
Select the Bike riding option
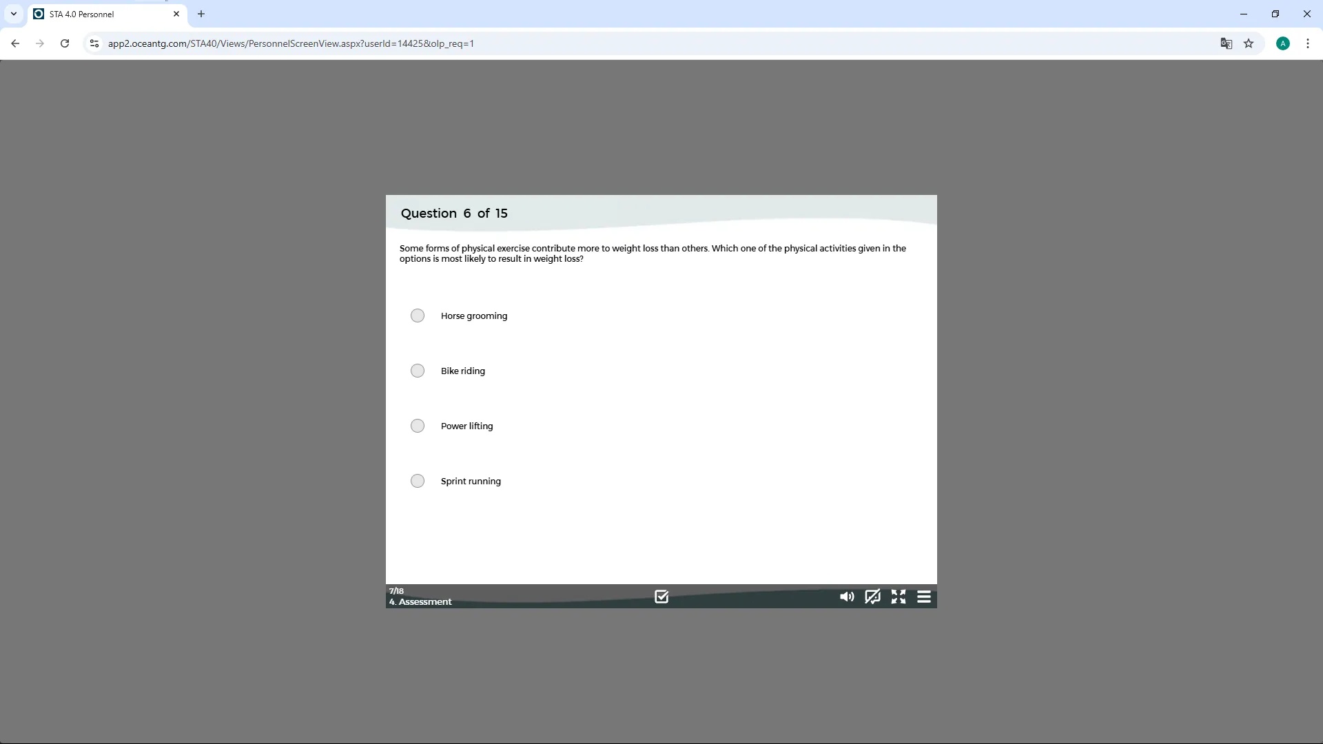[418, 371]
